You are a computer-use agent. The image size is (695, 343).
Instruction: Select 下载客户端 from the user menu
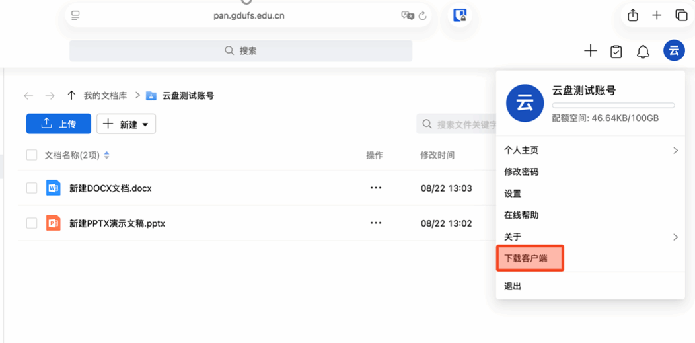(526, 259)
